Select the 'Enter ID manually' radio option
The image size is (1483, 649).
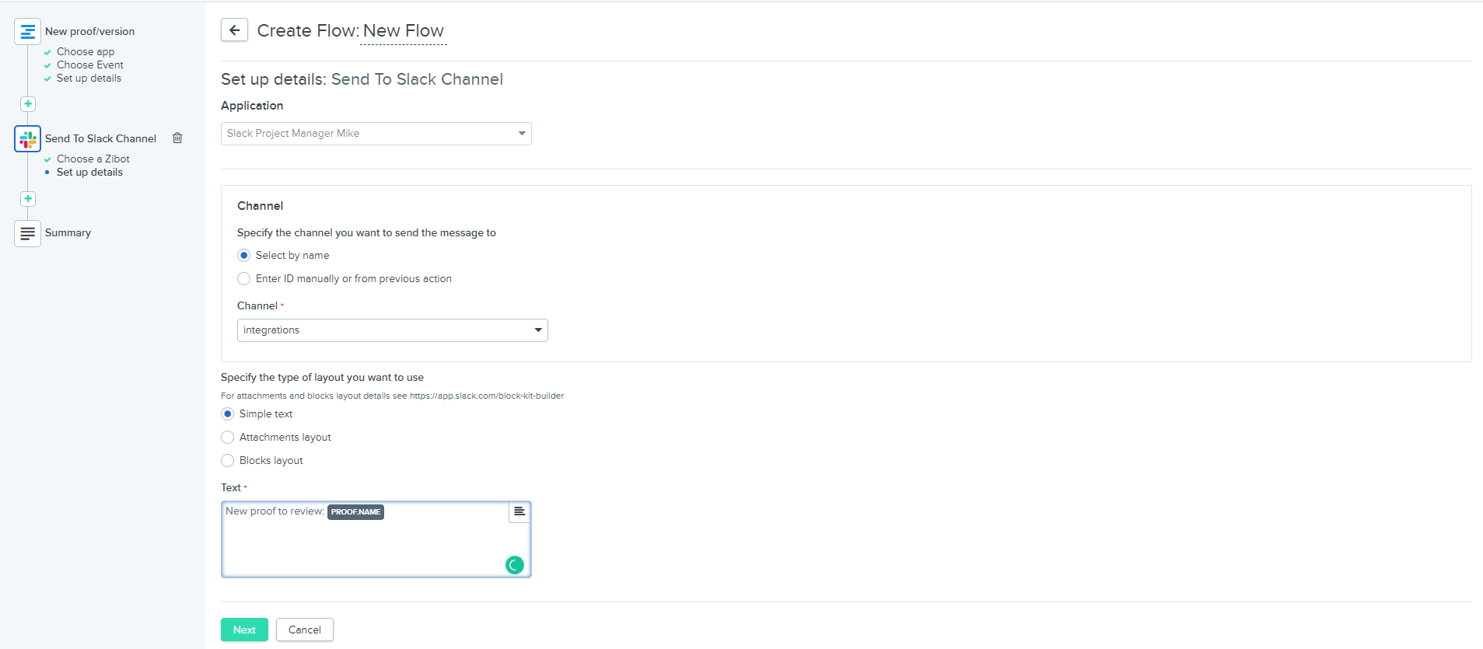click(x=244, y=279)
